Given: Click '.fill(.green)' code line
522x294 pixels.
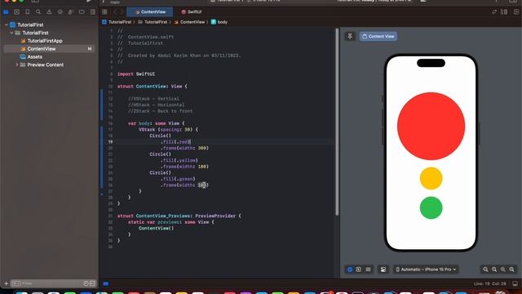Looking at the screenshot, I should coord(178,179).
